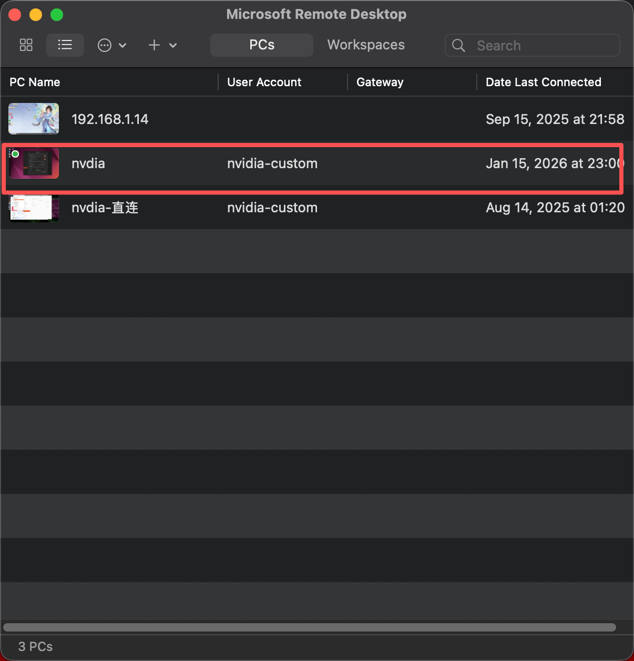The width and height of the screenshot is (634, 661).
Task: Click nvidia-custom account in nvdia-直连 row
Action: click(272, 208)
